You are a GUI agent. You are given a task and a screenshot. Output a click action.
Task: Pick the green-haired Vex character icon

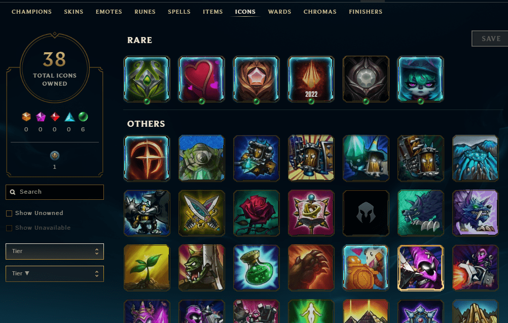pyautogui.click(x=420, y=79)
